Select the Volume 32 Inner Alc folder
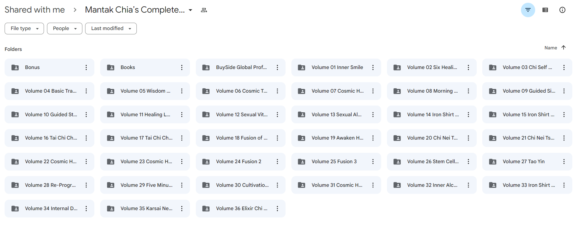The width and height of the screenshot is (576, 250). point(432,185)
